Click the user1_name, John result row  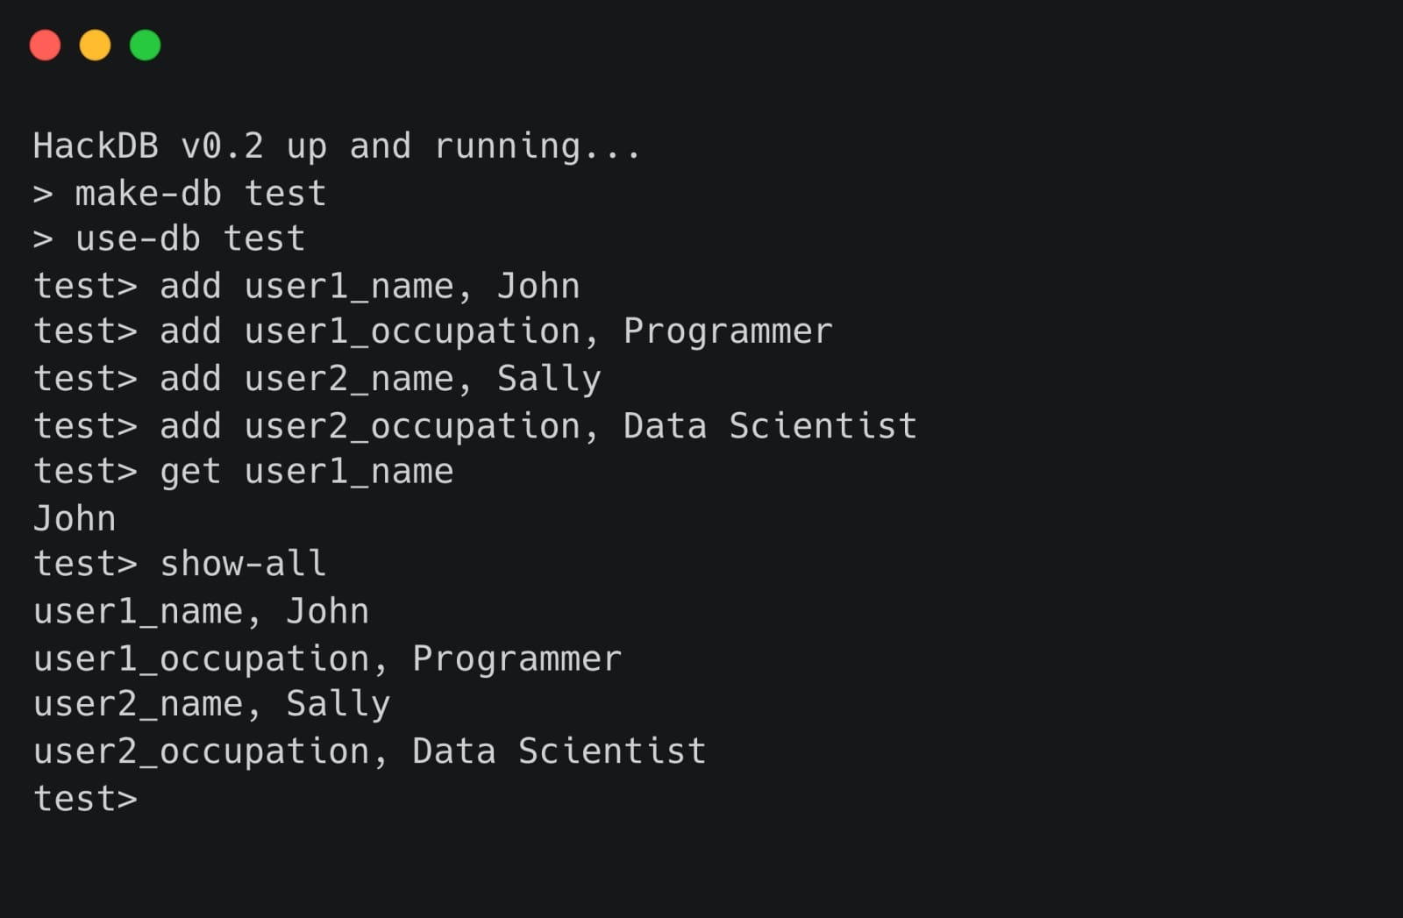[x=201, y=610]
